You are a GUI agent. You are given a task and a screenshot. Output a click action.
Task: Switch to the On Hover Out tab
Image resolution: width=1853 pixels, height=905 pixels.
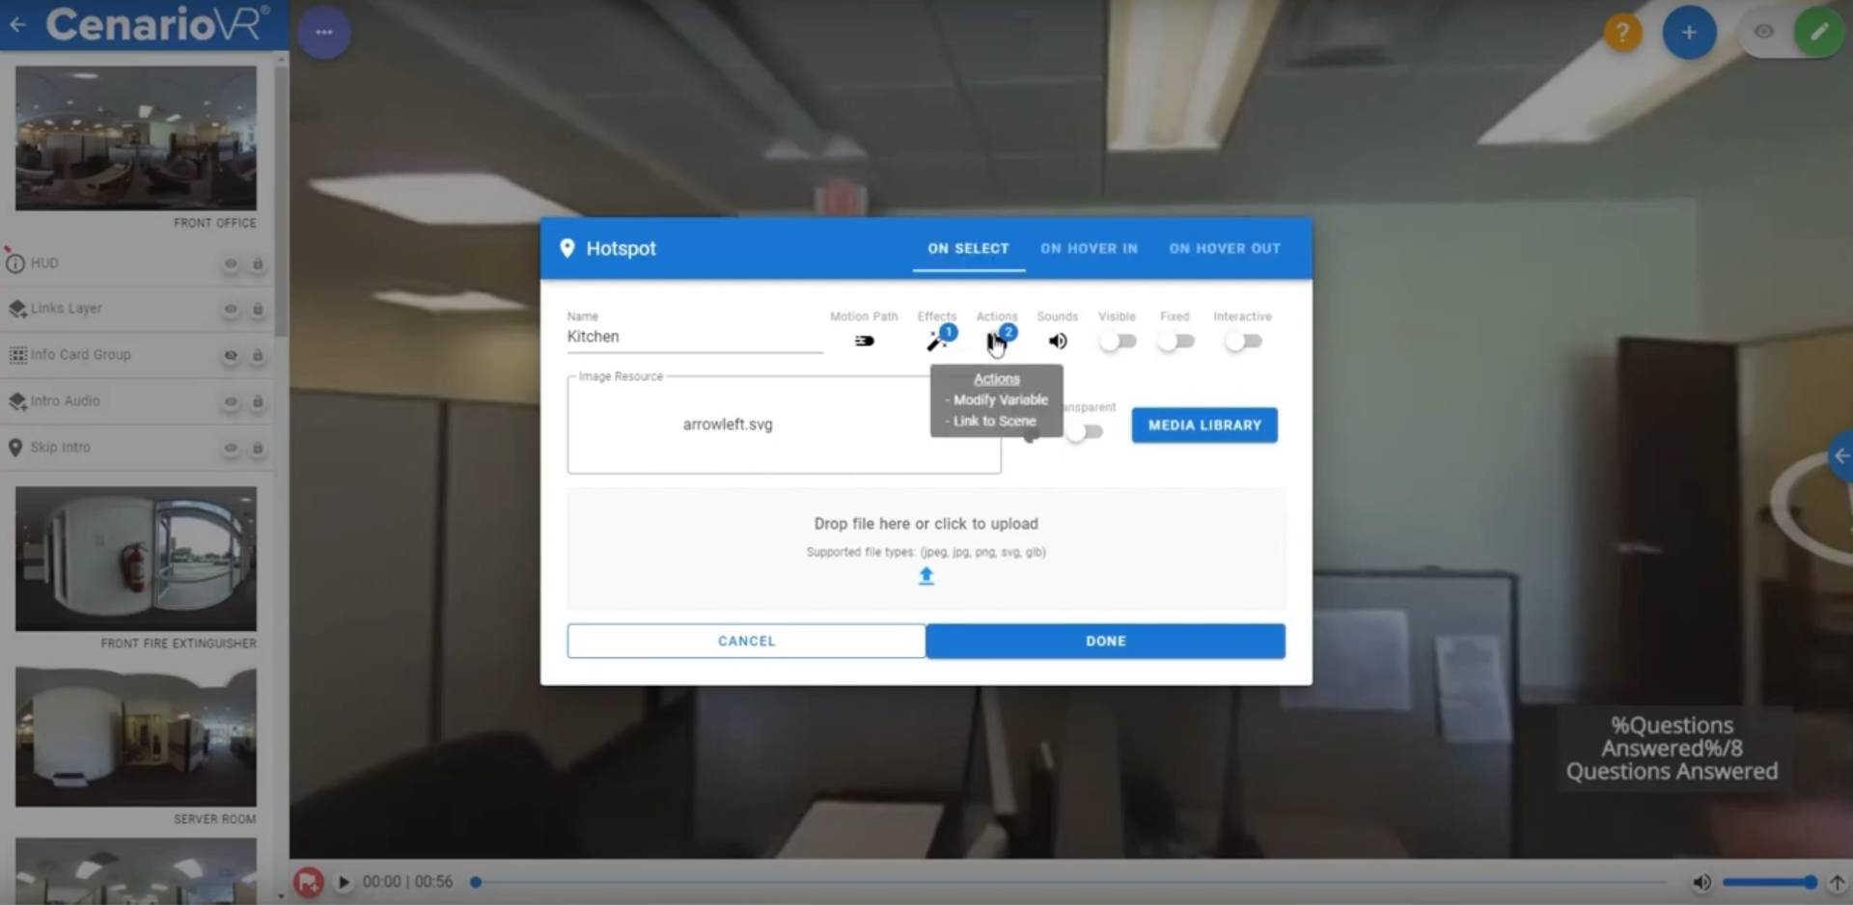click(x=1225, y=248)
